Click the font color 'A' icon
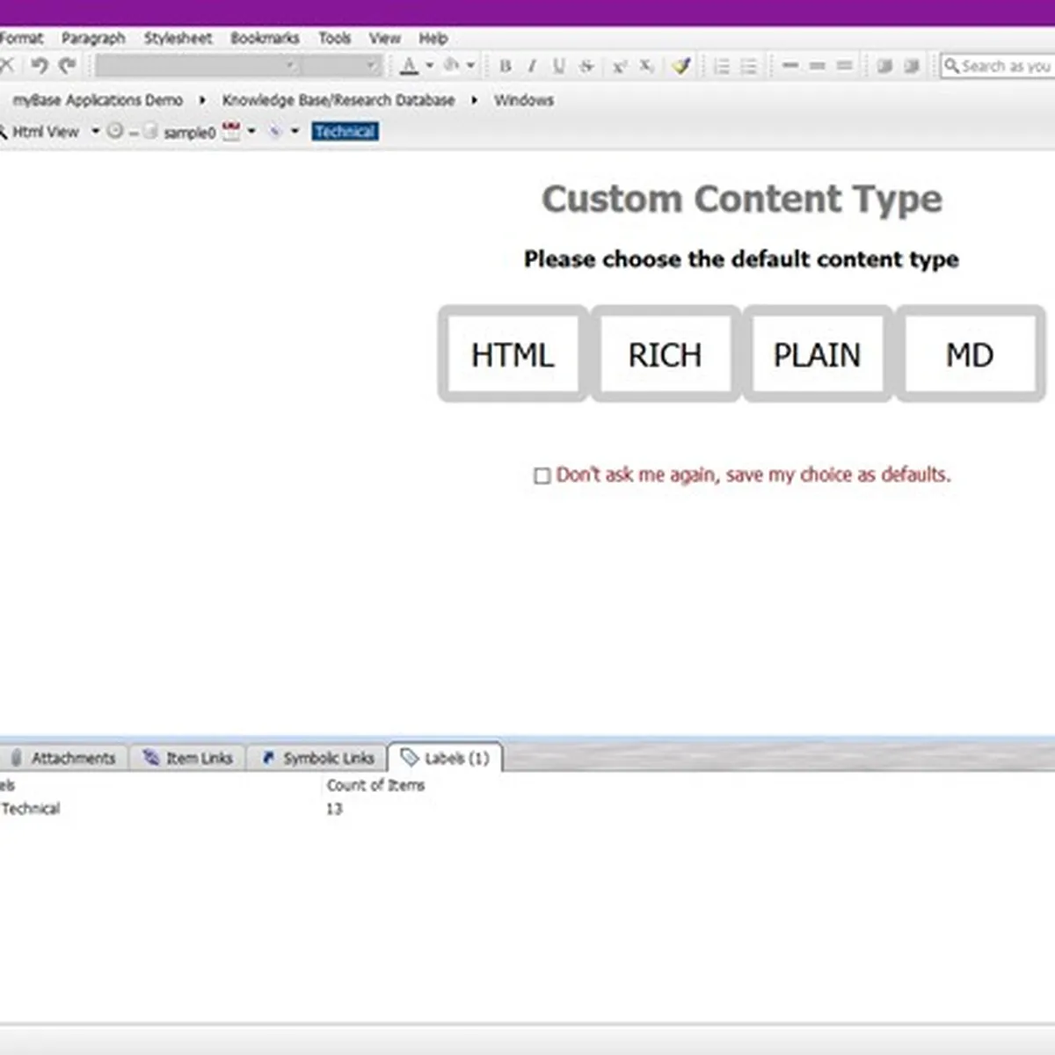The image size is (1055, 1055). 409,66
